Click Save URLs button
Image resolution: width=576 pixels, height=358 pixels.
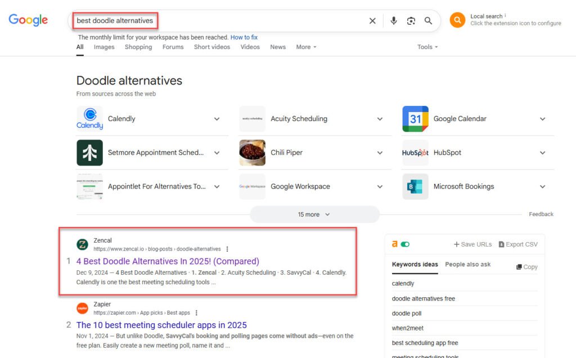472,244
